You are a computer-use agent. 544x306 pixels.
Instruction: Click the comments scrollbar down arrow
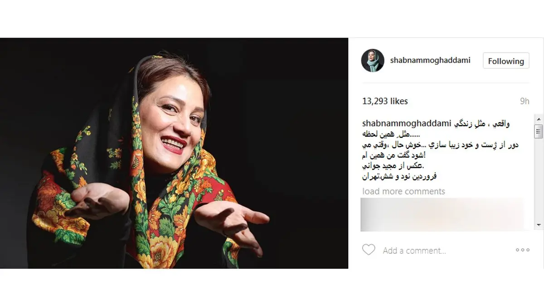tap(539, 225)
